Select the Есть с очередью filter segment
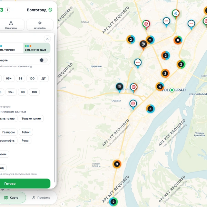This screenshot has height=207, width=207. click(37, 48)
